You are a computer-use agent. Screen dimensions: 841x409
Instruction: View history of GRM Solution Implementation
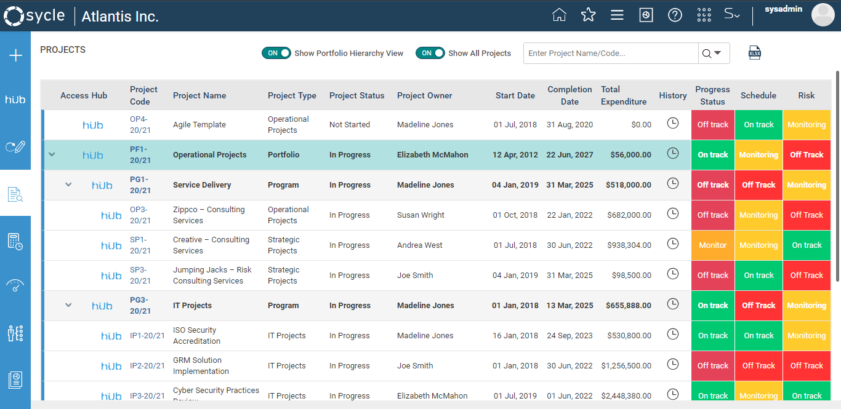[x=673, y=364]
